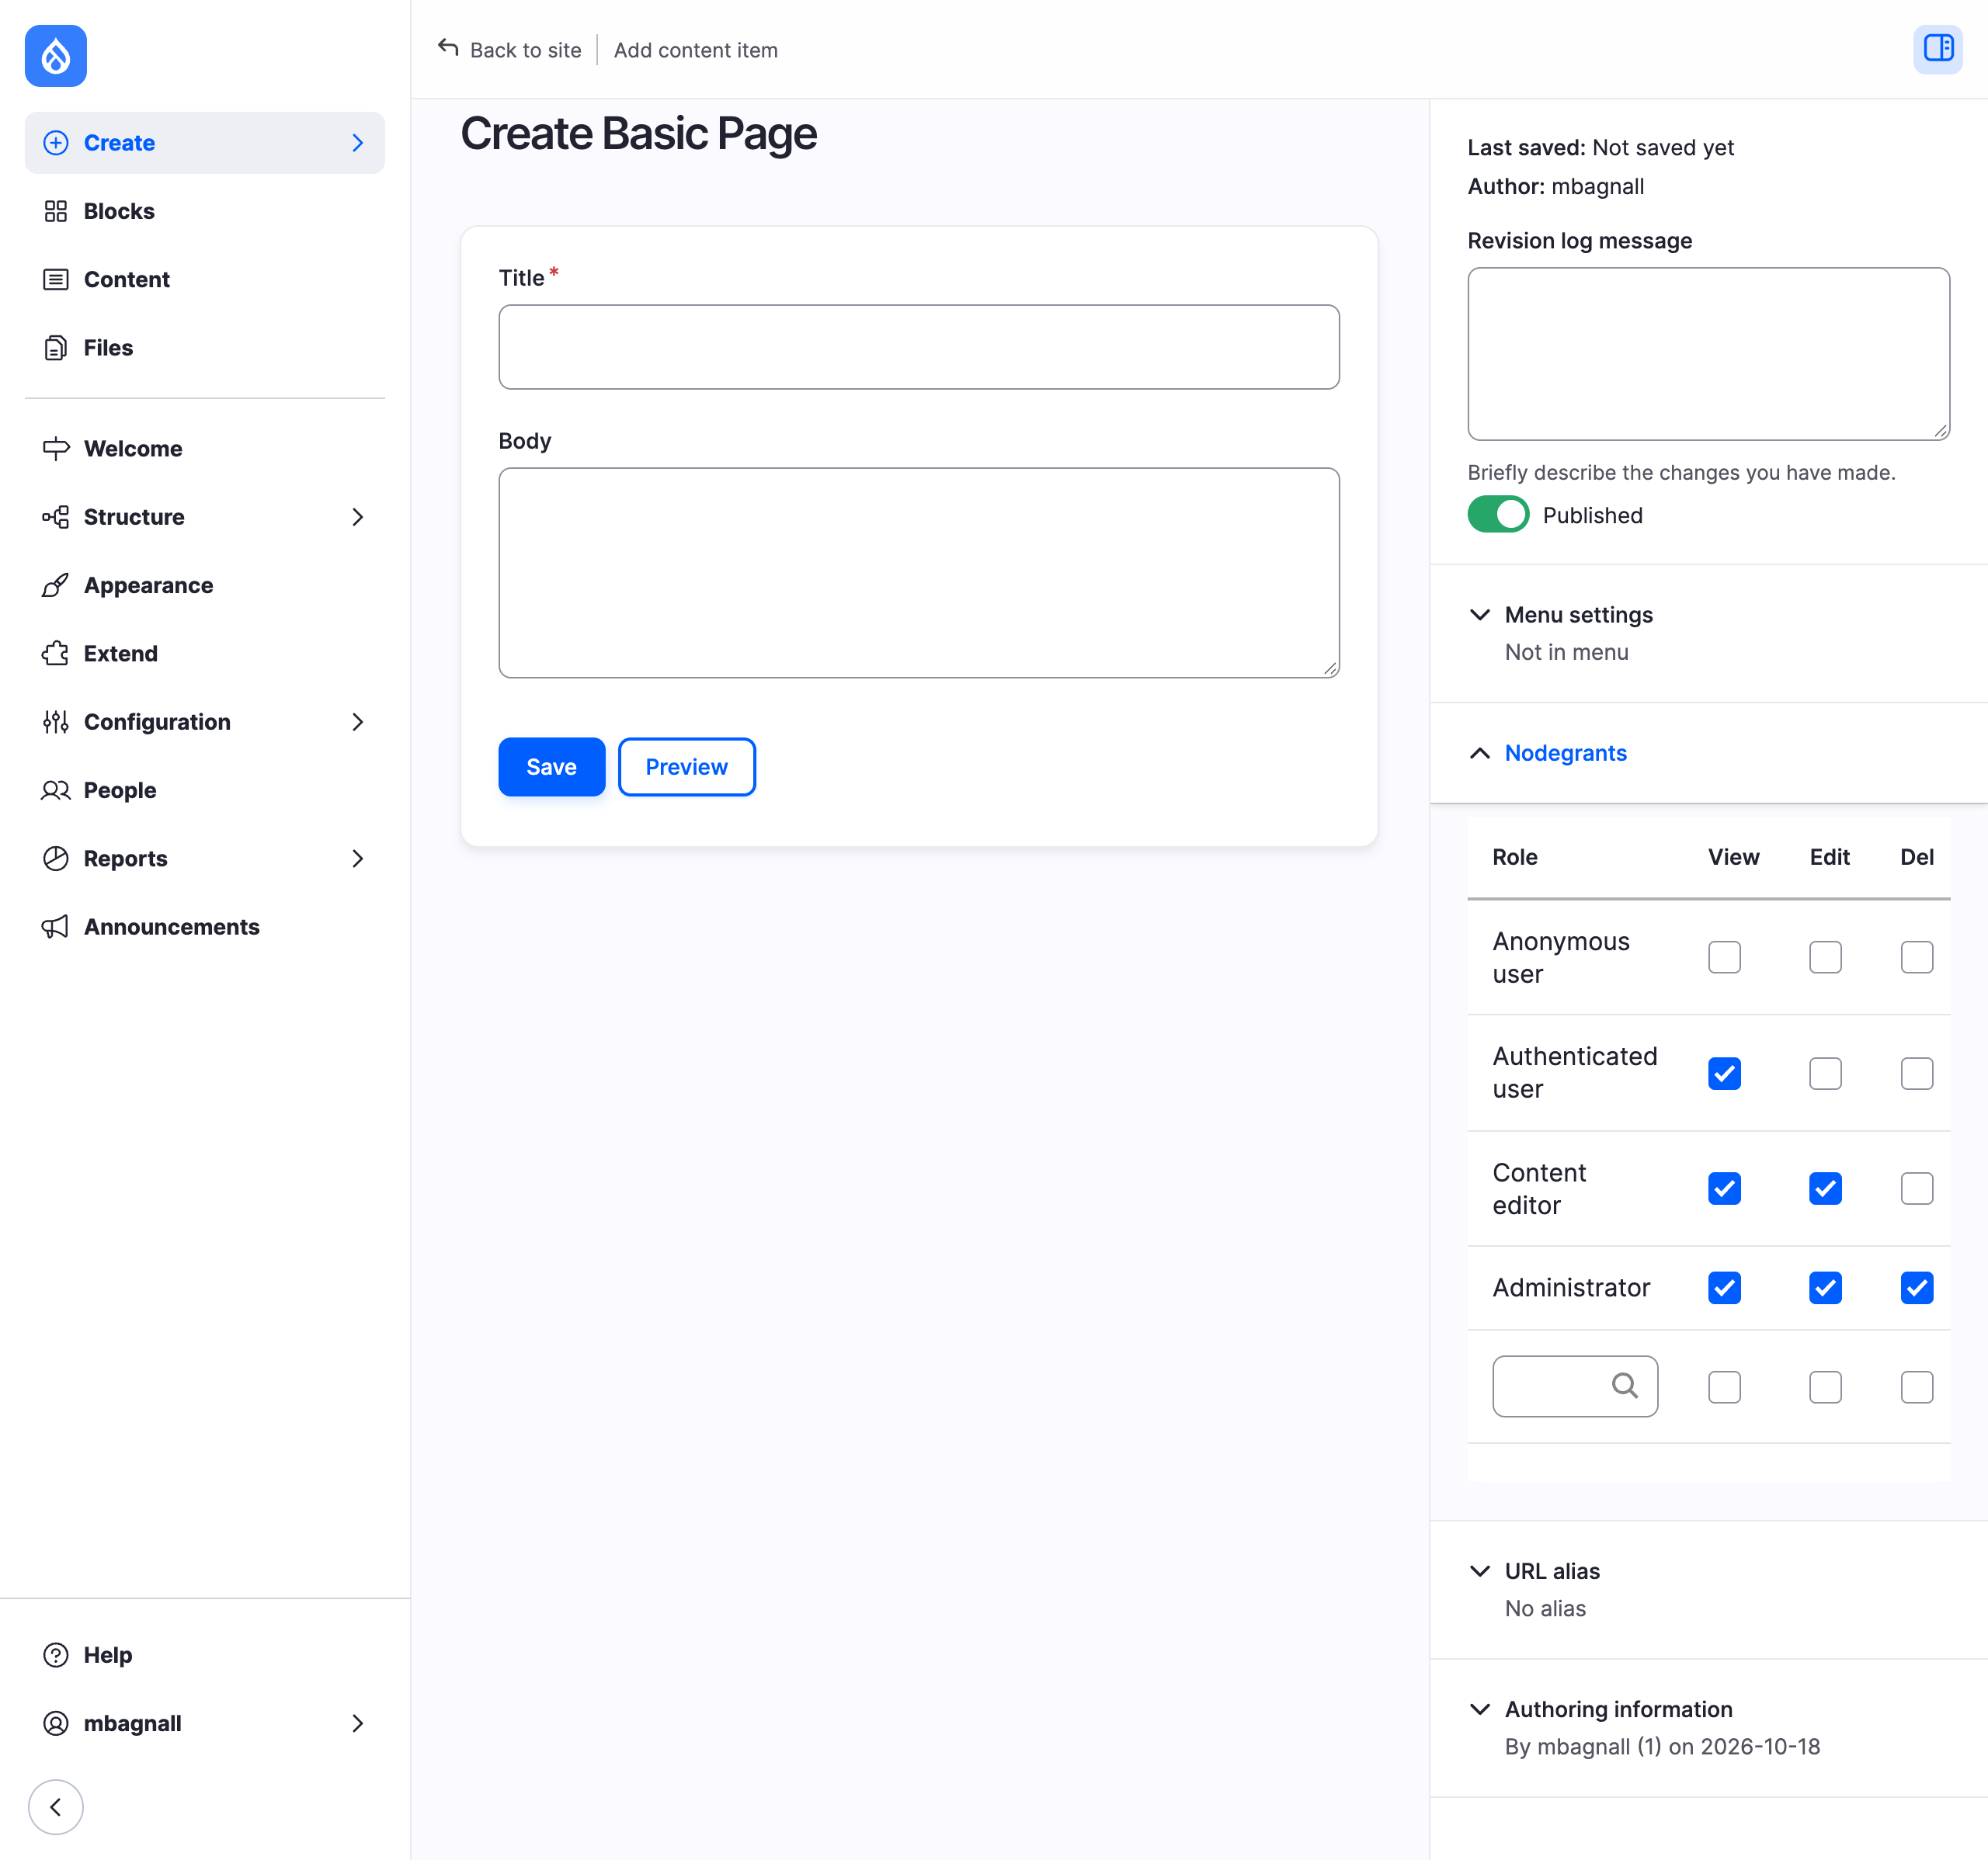Check Del box in the new role row

[1917, 1387]
